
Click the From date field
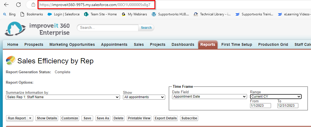pos(261,106)
